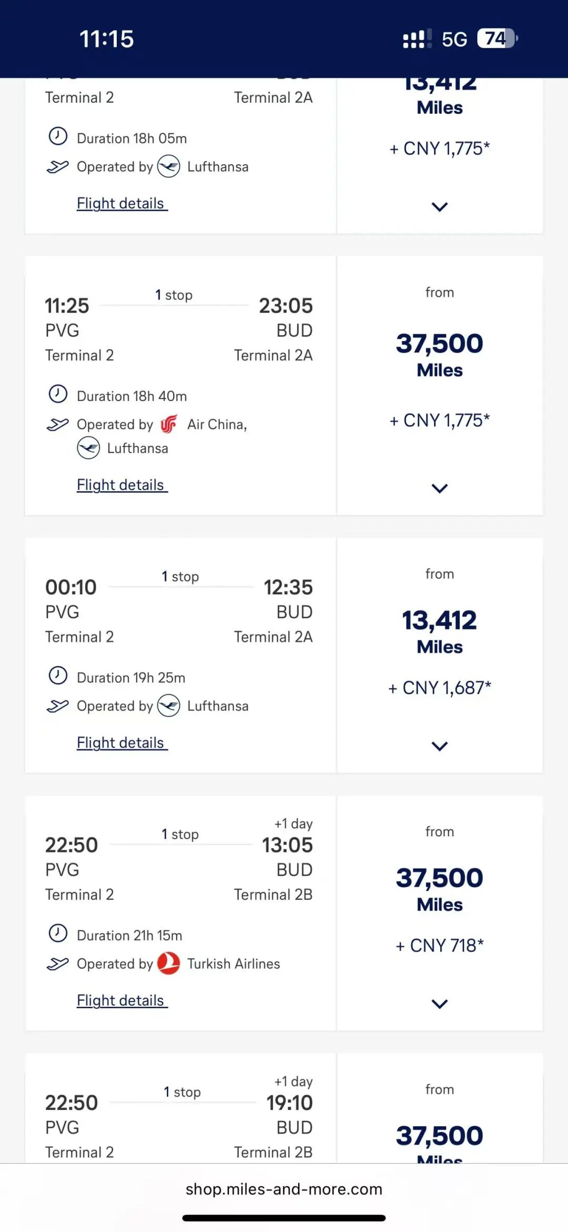Click the plane icon beside Air China operator

pyautogui.click(x=58, y=424)
